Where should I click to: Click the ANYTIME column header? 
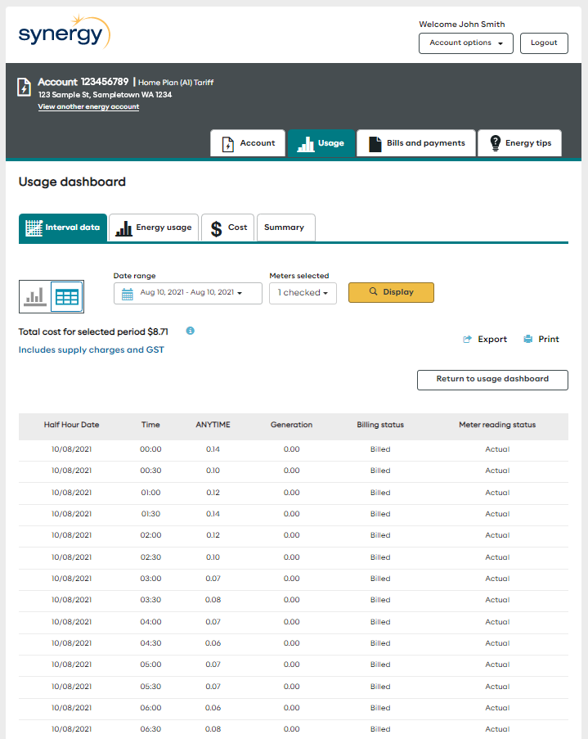[x=213, y=425]
